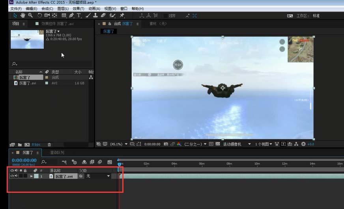Viewport: 344px width, 209px height.
Task: Delete selected item with trash icon
Action: (x=49, y=144)
